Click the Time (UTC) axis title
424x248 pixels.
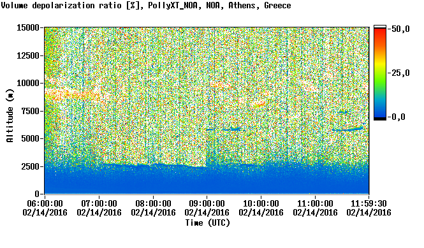207,223
